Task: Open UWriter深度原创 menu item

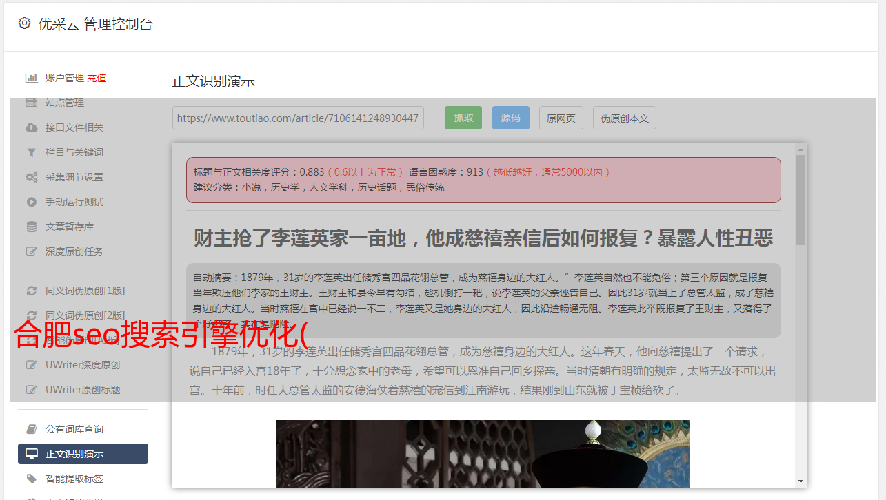Action: tap(83, 365)
